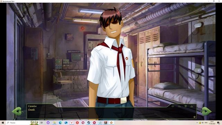Open Yandex Browser from the taskbar
The image size is (222, 125).
(72, 123)
